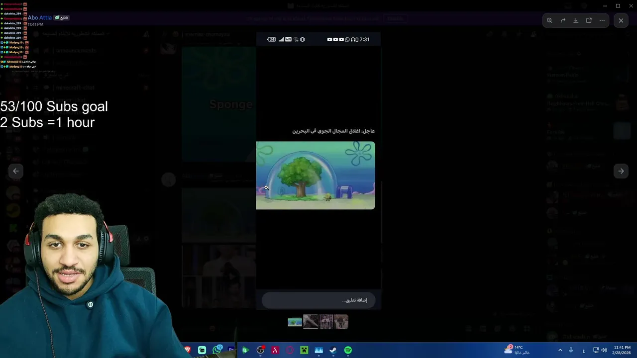Open network settings from the system tray
This screenshot has width=637, height=358.
(596, 350)
